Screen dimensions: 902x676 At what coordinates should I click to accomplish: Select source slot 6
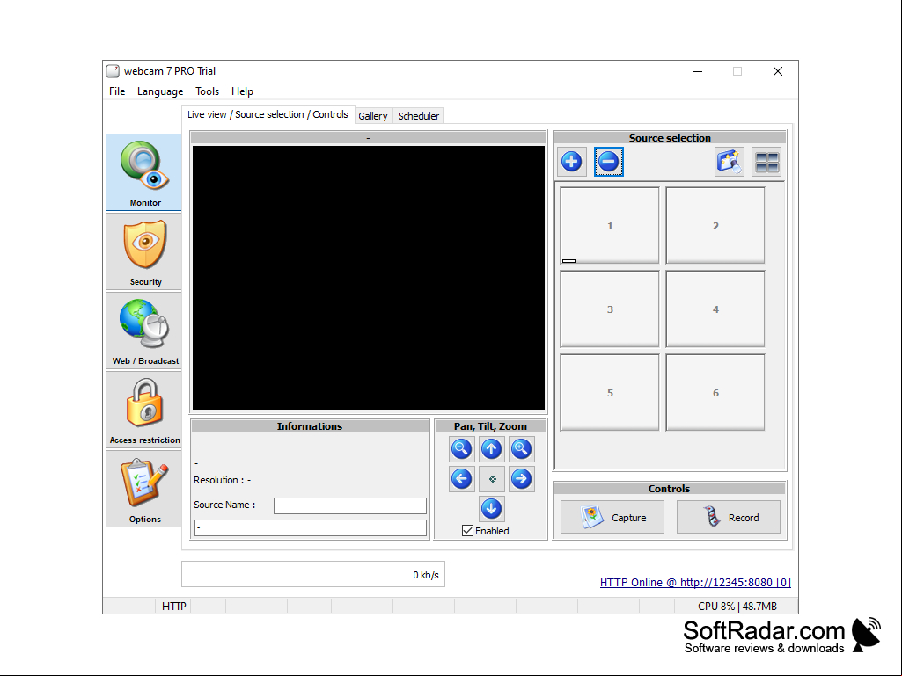pyautogui.click(x=715, y=393)
